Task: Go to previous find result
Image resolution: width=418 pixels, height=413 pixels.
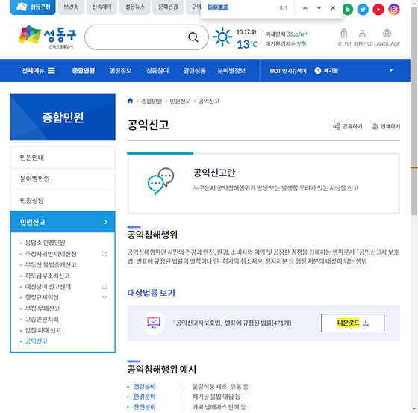Action: tap(305, 8)
